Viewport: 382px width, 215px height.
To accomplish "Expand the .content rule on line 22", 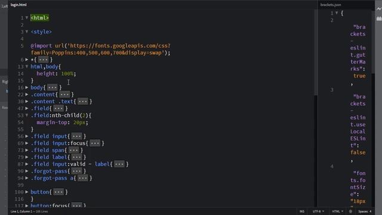I will (27, 94).
